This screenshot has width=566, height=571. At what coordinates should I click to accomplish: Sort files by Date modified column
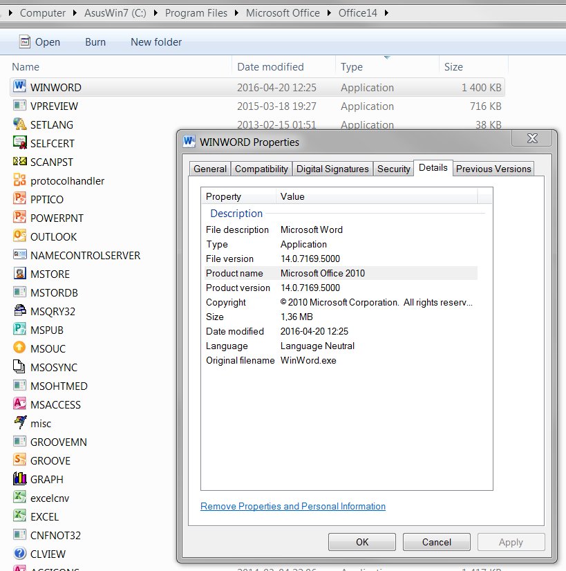pos(270,67)
